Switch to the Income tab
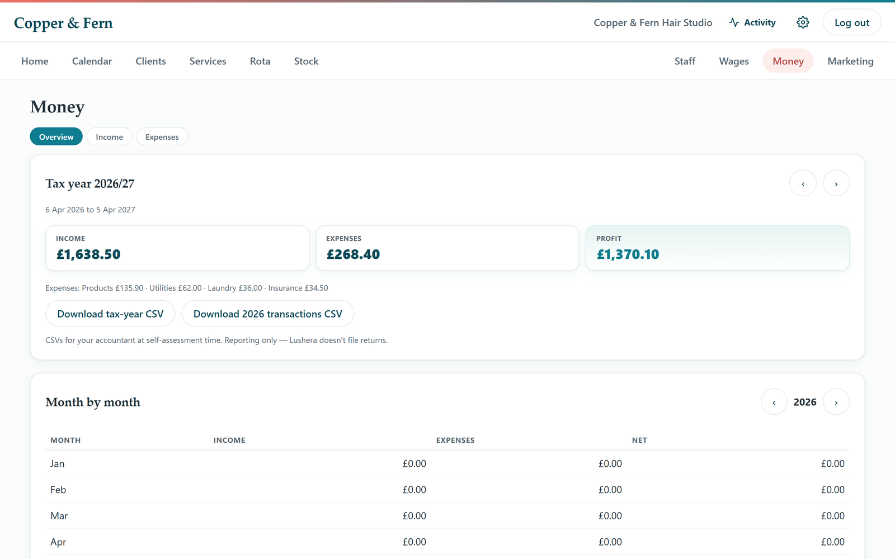The height and width of the screenshot is (559, 895). pos(109,136)
